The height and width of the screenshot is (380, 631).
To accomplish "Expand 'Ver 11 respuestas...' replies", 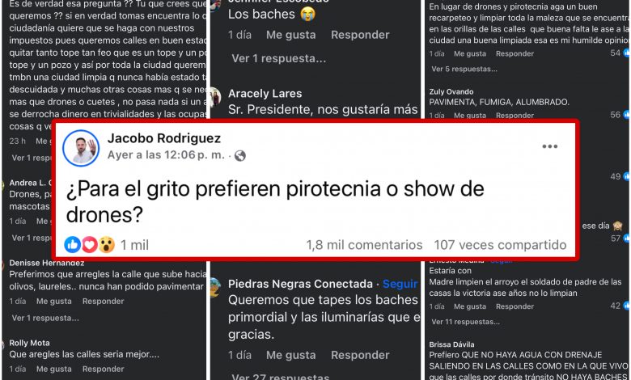I will click(x=465, y=322).
